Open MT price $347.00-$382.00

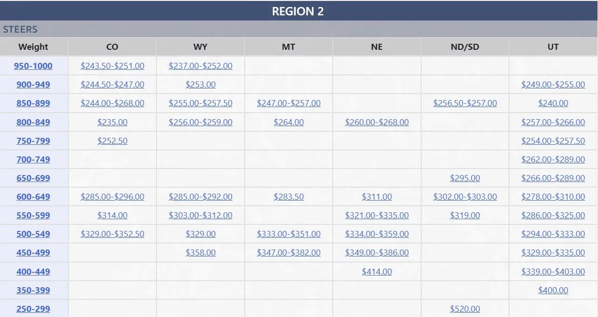[x=289, y=253]
